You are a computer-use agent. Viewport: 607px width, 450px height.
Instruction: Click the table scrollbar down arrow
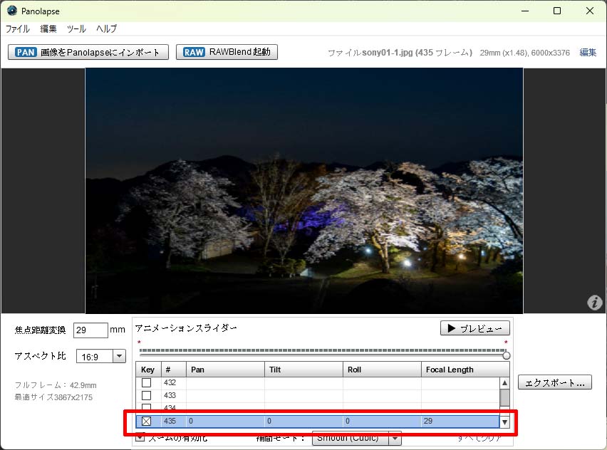[x=504, y=422]
